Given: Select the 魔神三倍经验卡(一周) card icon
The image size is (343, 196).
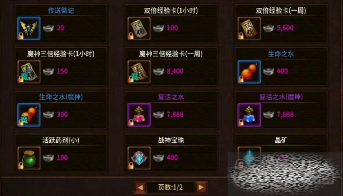Looking at the screenshot, I should point(139,72).
